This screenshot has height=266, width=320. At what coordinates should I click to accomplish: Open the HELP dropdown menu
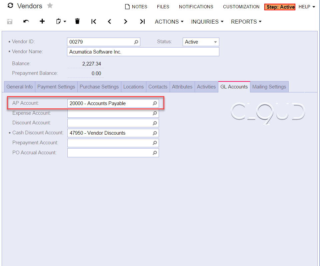pos(307,7)
